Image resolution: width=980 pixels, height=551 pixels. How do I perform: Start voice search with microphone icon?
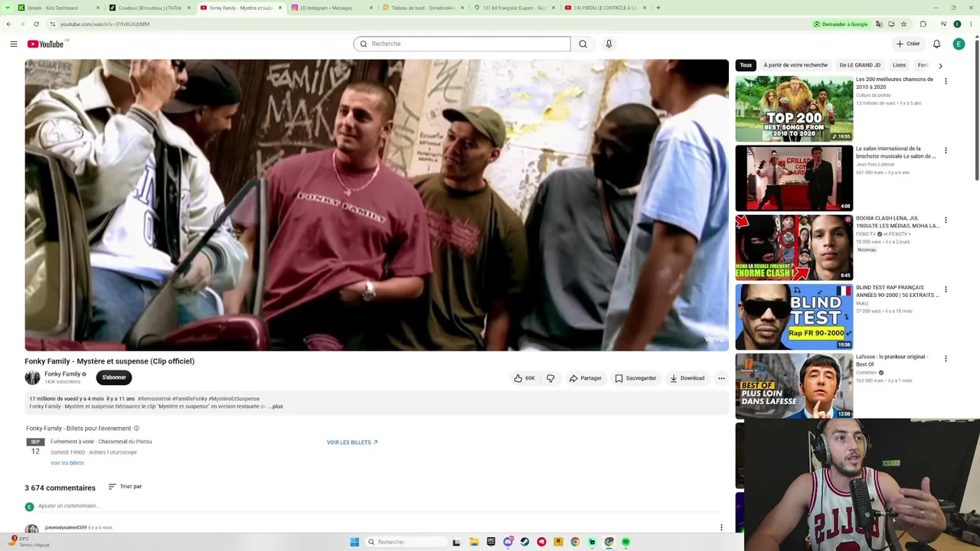[609, 44]
